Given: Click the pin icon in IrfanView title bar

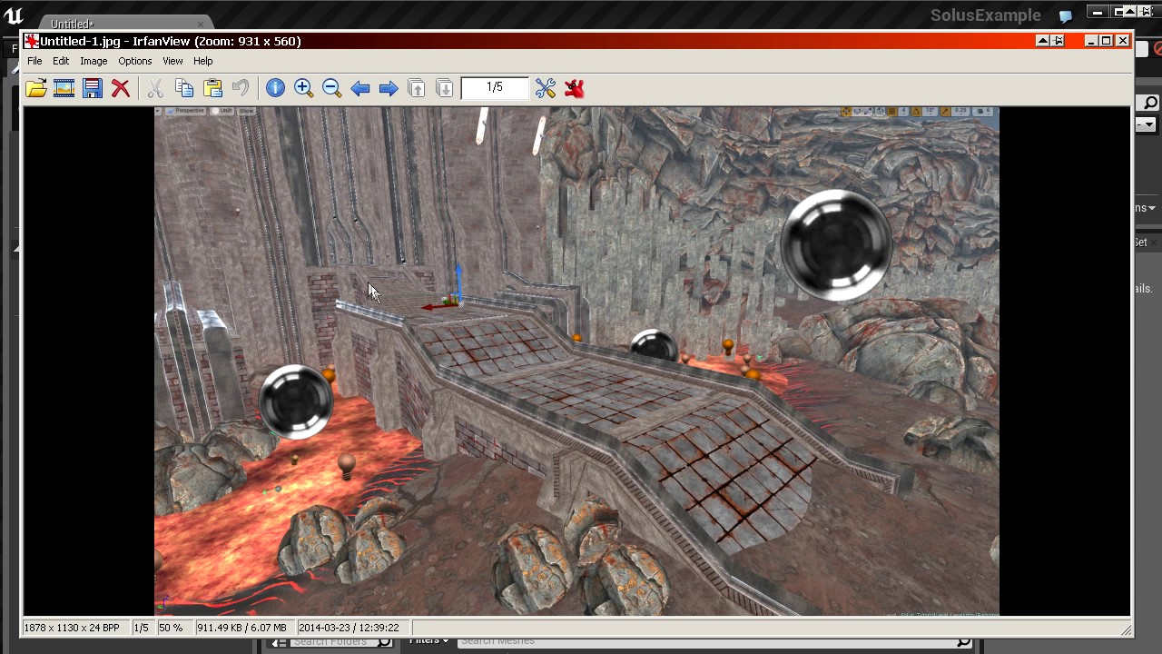Looking at the screenshot, I should (1058, 41).
